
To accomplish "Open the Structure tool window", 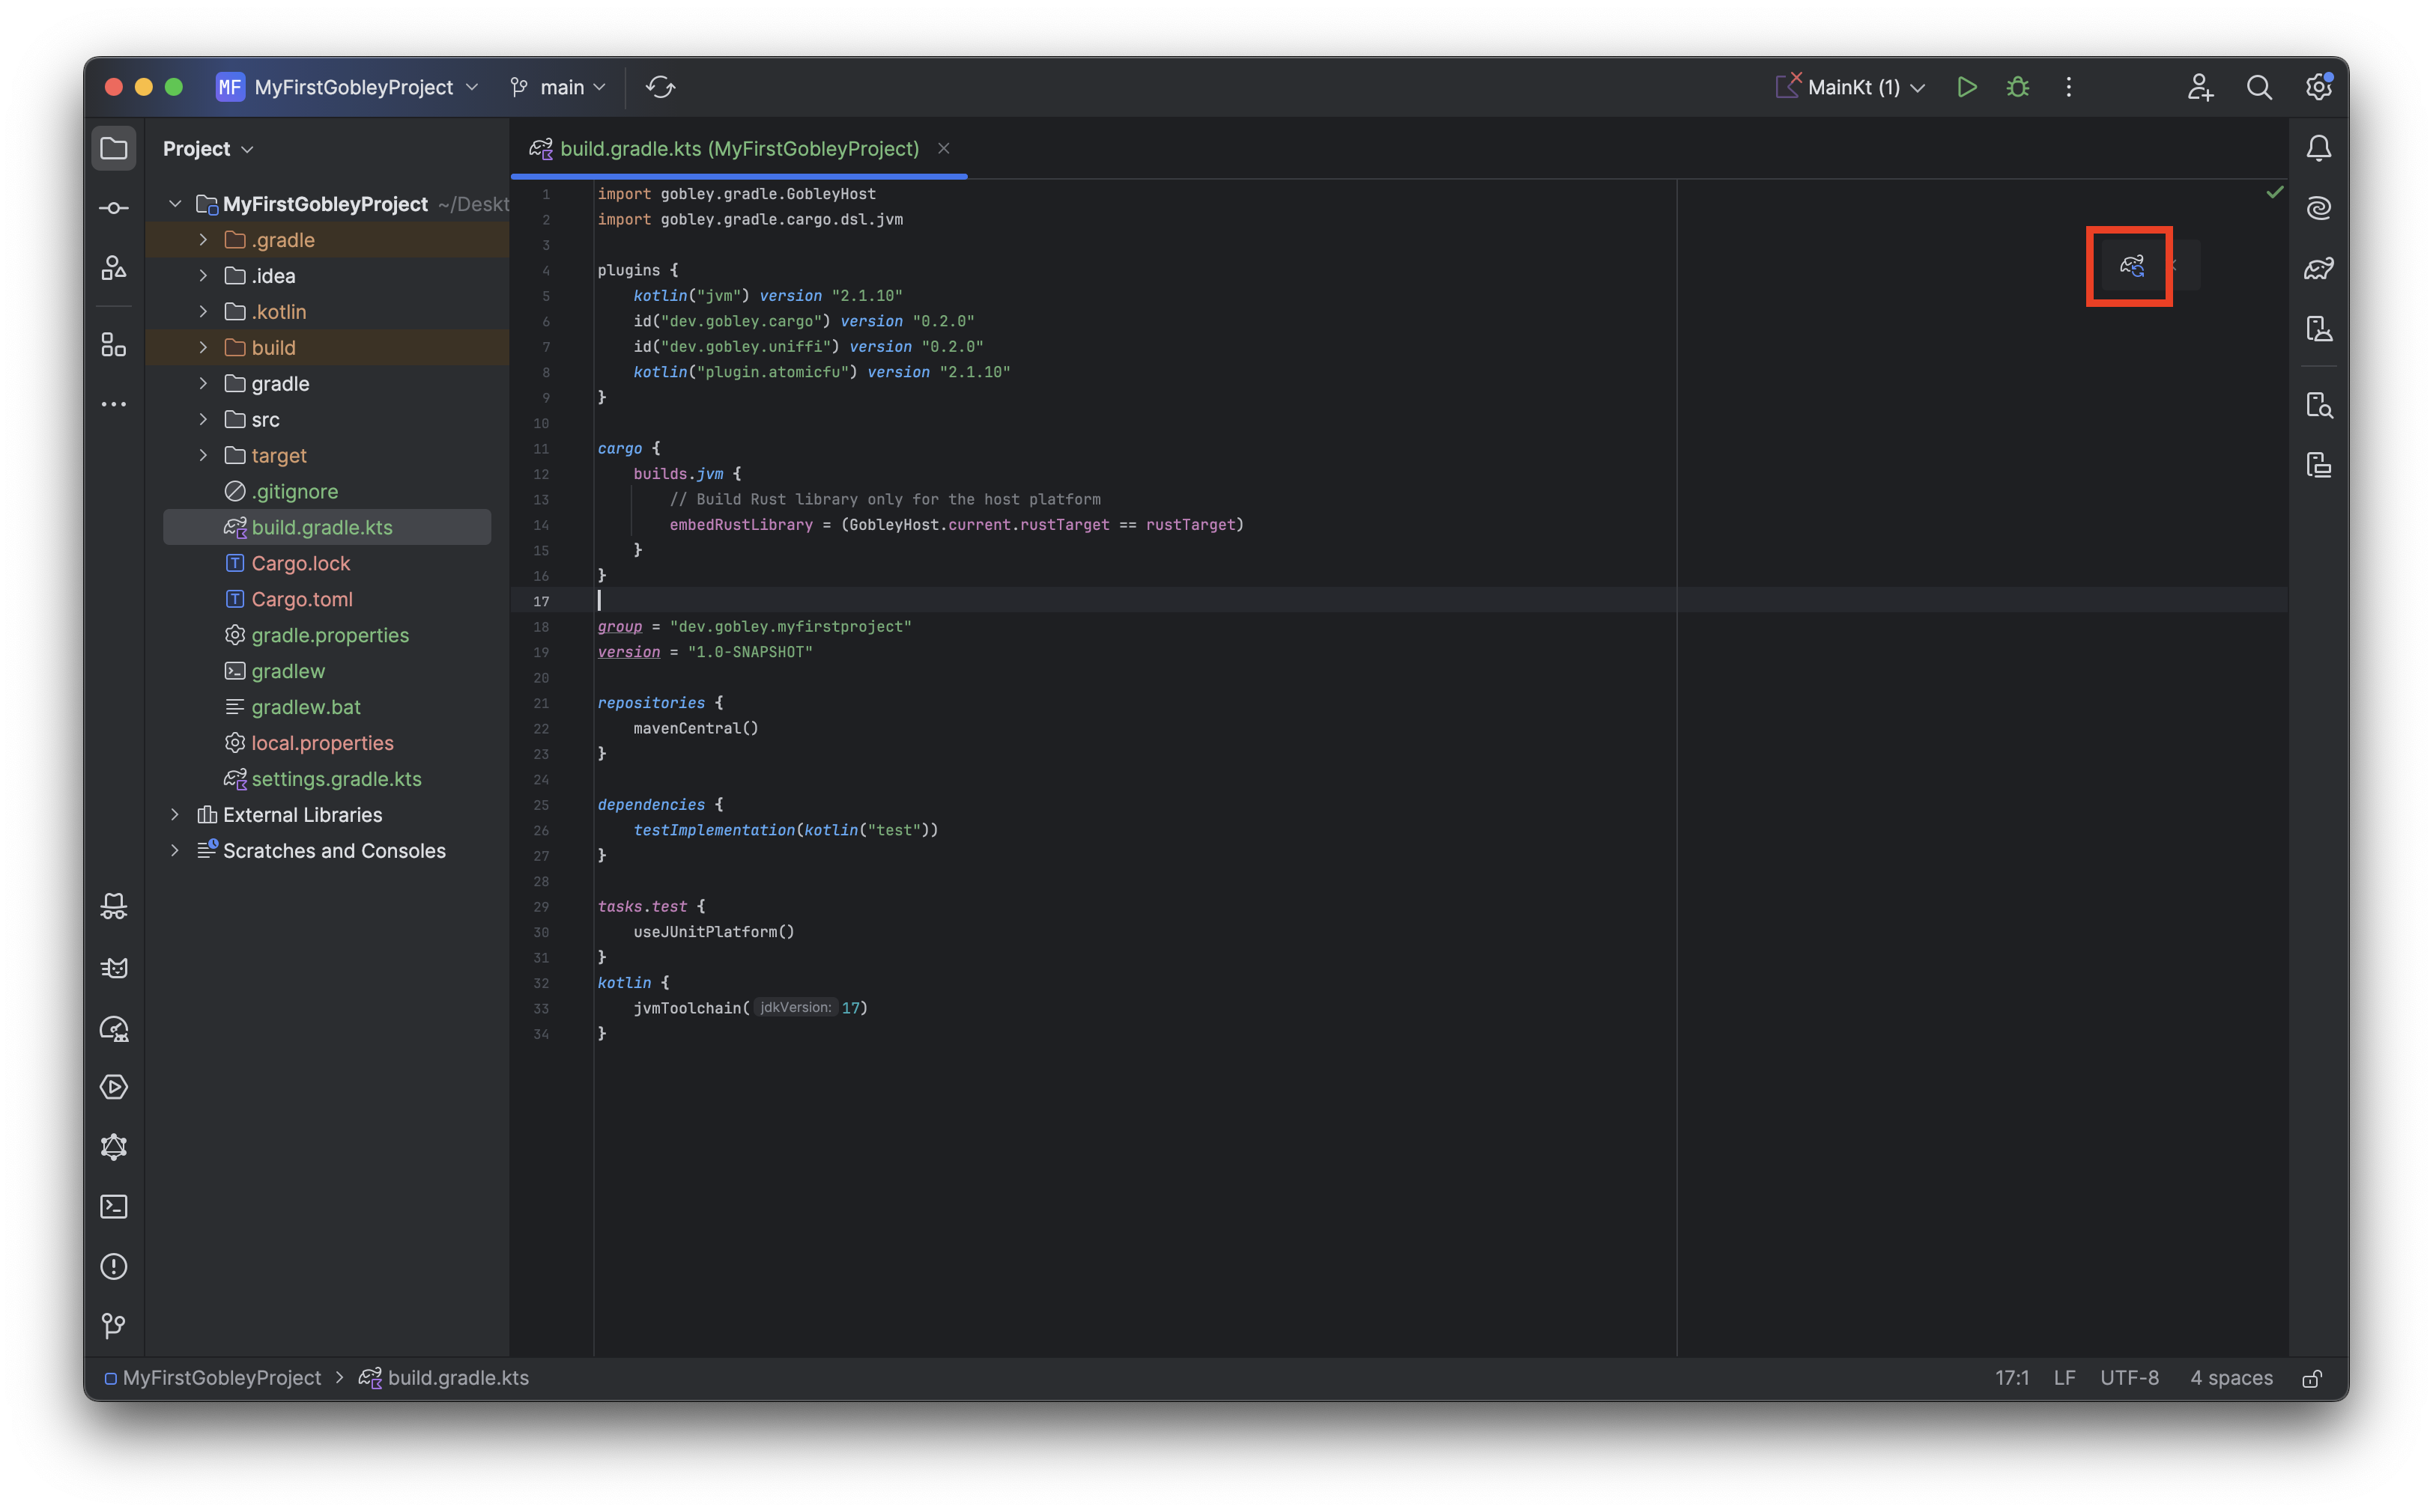I will coord(114,345).
